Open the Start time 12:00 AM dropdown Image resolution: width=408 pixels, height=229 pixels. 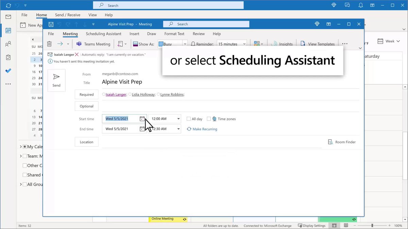click(178, 119)
